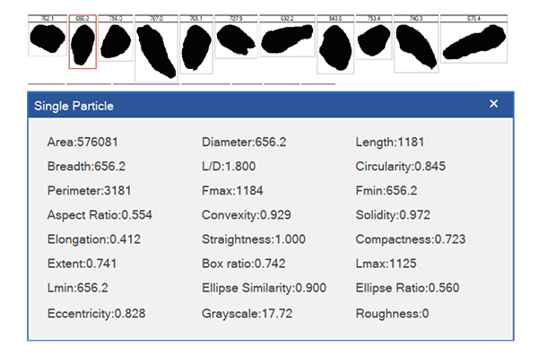The width and height of the screenshot is (538, 355).
Task: Click the Area:576081 value
Action: coord(82,142)
